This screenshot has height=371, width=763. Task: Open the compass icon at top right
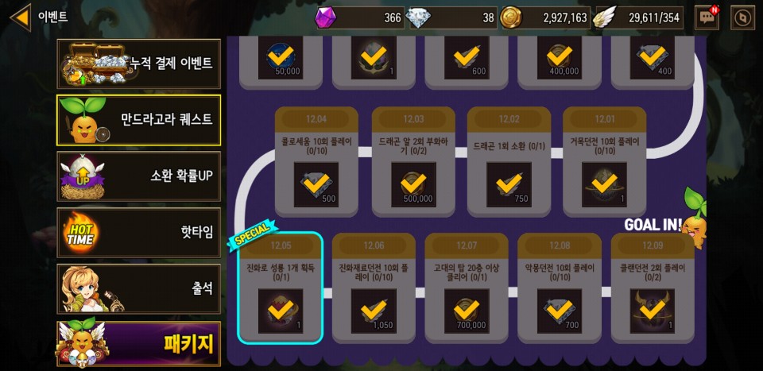click(x=742, y=17)
